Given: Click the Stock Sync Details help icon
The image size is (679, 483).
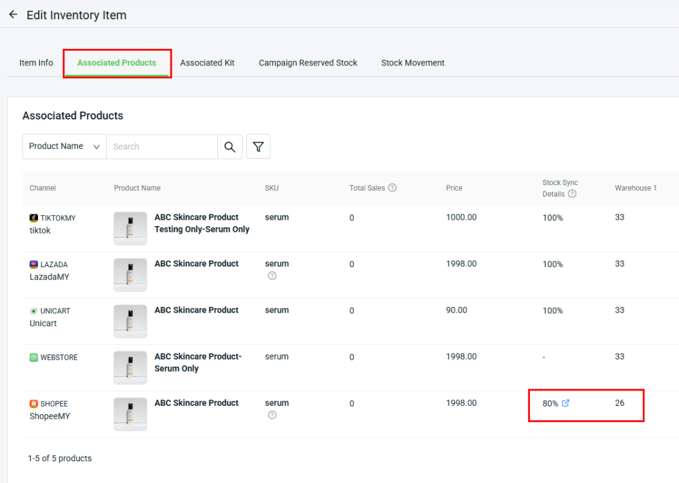Looking at the screenshot, I should pos(572,194).
